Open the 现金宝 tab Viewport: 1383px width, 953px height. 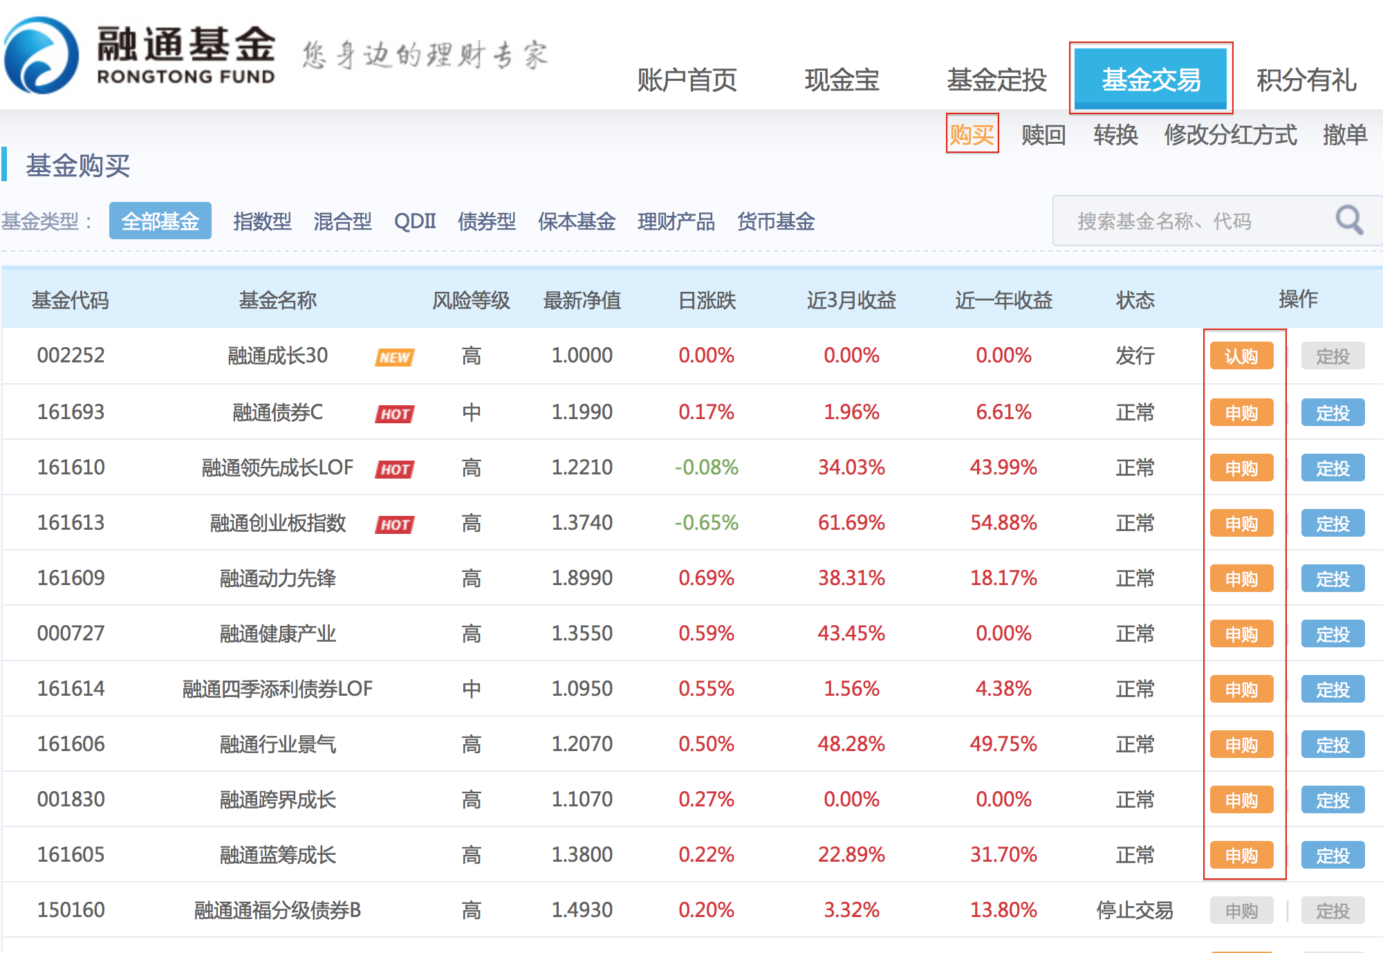(842, 80)
